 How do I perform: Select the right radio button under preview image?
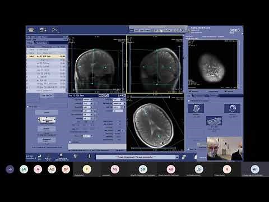point(226,91)
